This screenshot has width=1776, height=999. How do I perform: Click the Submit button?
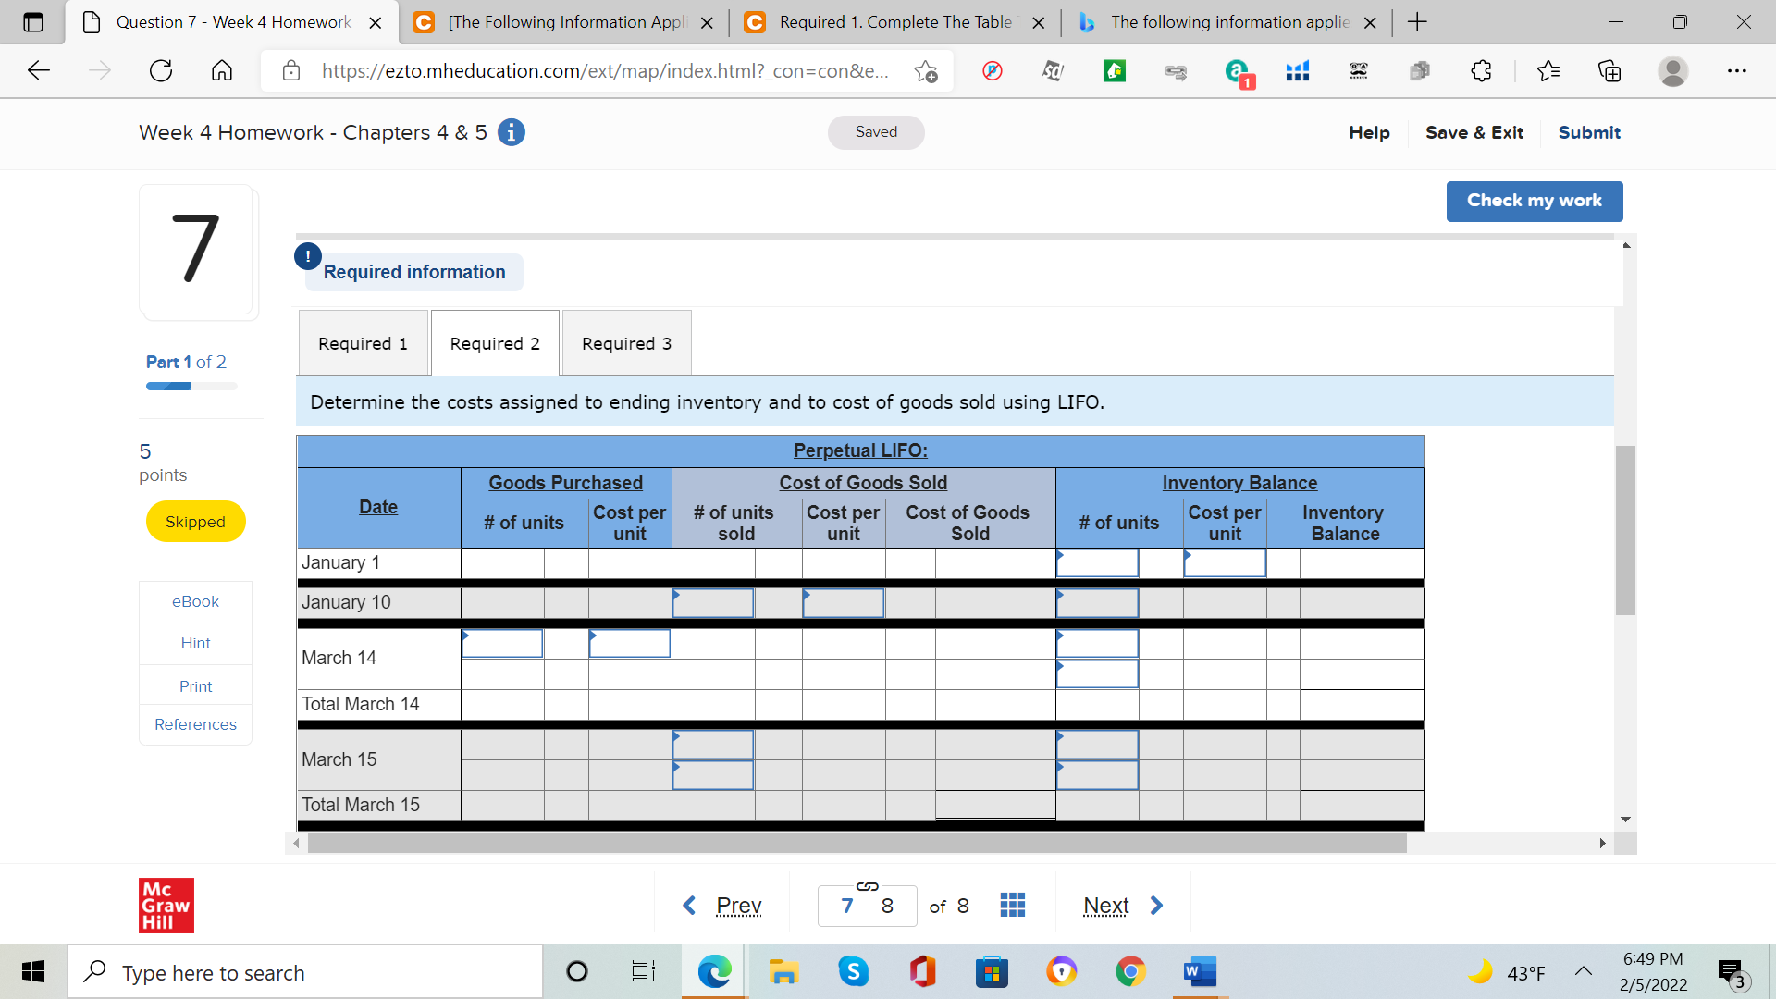(x=1588, y=132)
